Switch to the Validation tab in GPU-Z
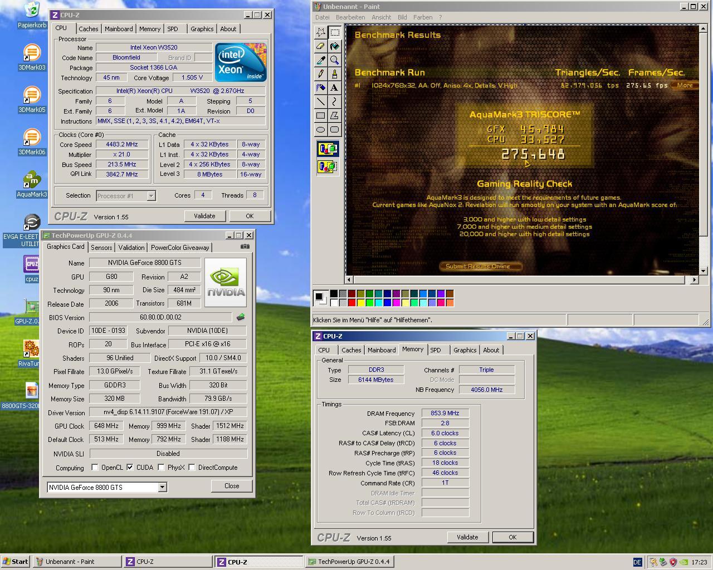Image resolution: width=713 pixels, height=570 pixels. point(131,248)
